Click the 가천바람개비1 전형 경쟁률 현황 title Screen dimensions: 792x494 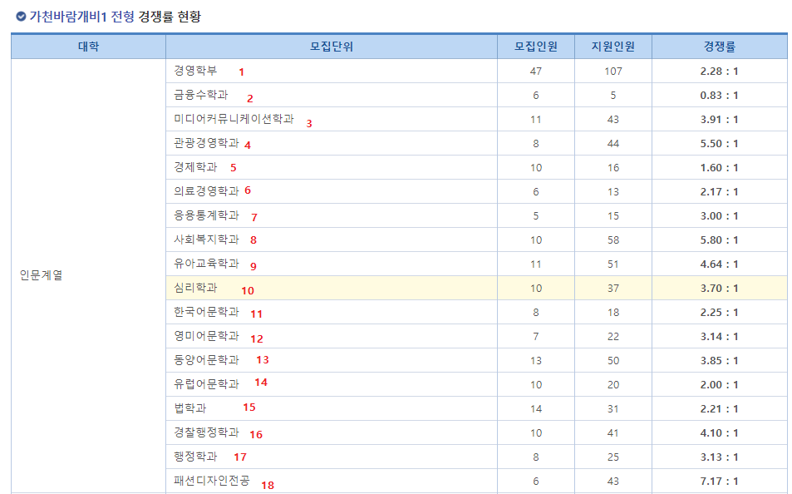coord(116,17)
